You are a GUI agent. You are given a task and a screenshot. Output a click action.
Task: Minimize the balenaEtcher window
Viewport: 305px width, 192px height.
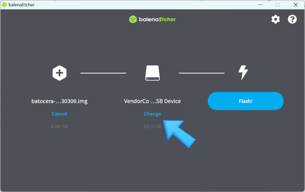pos(260,5)
